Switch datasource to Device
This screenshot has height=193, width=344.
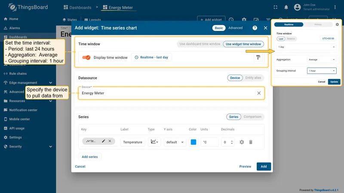[x=235, y=78]
